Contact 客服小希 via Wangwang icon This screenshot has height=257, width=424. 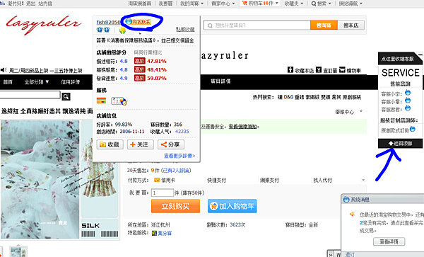[x=408, y=101]
